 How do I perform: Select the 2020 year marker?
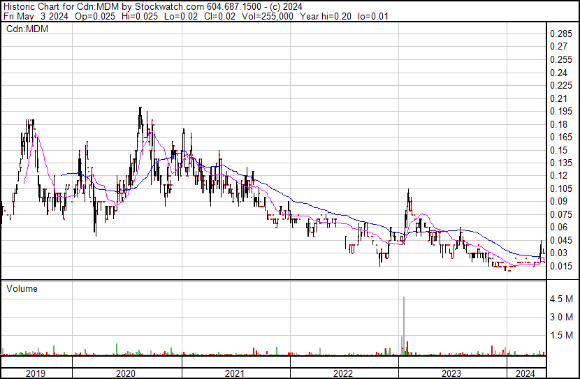[x=126, y=373]
